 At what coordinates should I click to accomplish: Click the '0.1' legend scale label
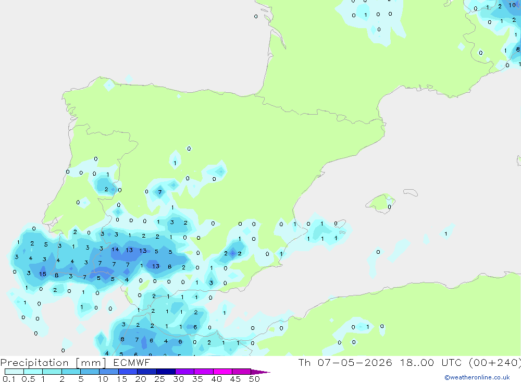click(x=9, y=379)
